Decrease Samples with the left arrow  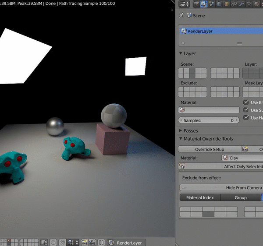click(181, 120)
